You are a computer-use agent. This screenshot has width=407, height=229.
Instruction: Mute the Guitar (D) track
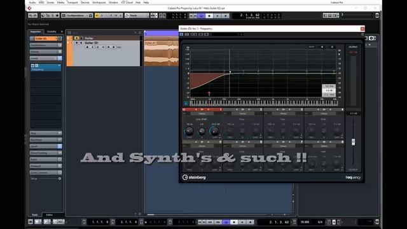click(x=77, y=43)
